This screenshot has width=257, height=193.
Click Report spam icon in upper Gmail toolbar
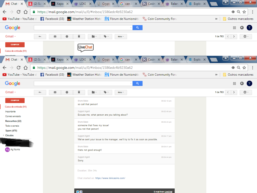(67, 37)
